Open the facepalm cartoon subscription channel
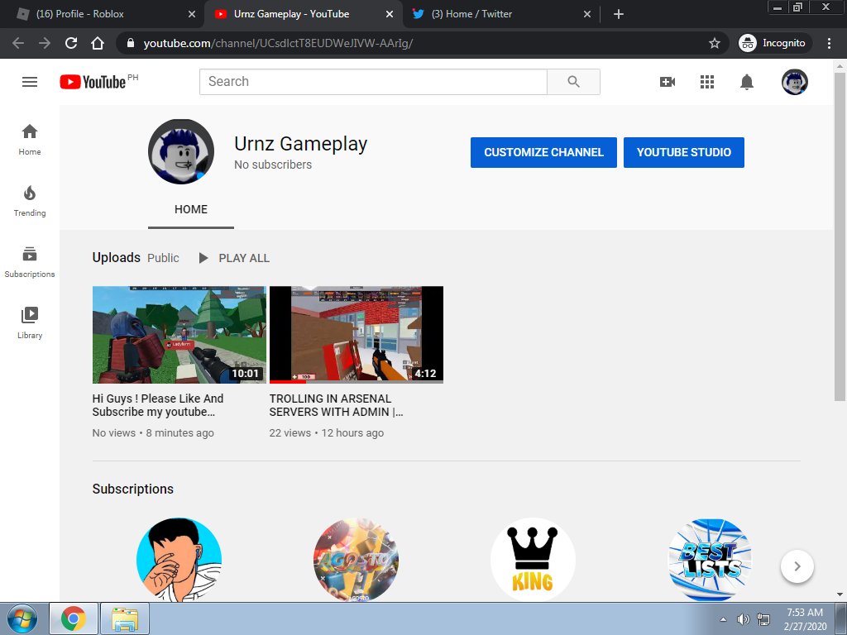Image resolution: width=847 pixels, height=635 pixels. tap(179, 560)
